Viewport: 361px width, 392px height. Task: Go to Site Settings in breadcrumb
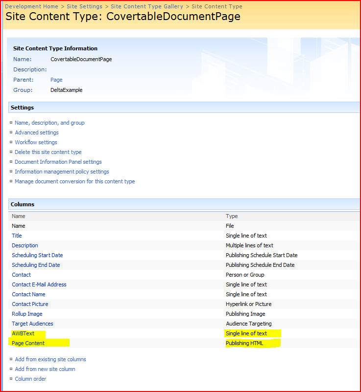click(84, 6)
